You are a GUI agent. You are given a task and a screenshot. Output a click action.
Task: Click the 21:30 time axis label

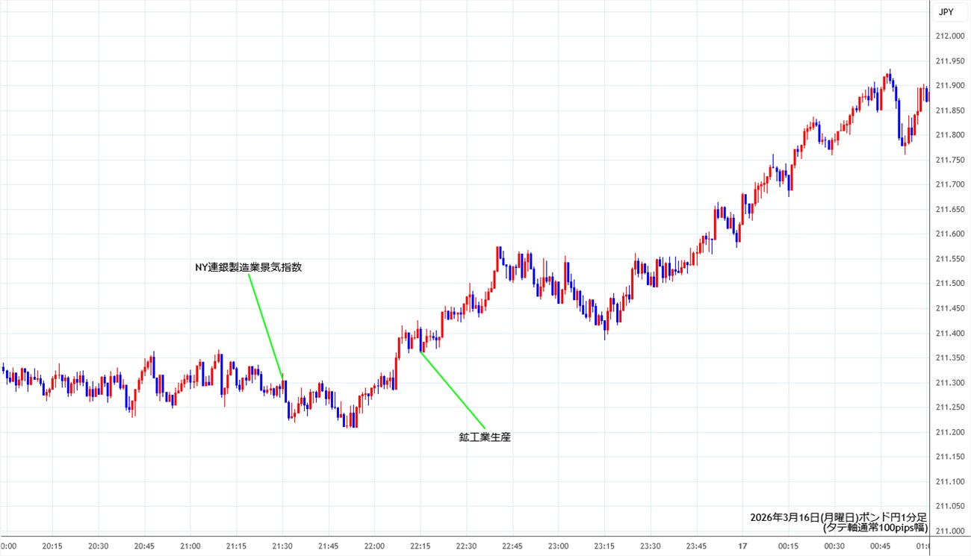pyautogui.click(x=282, y=546)
